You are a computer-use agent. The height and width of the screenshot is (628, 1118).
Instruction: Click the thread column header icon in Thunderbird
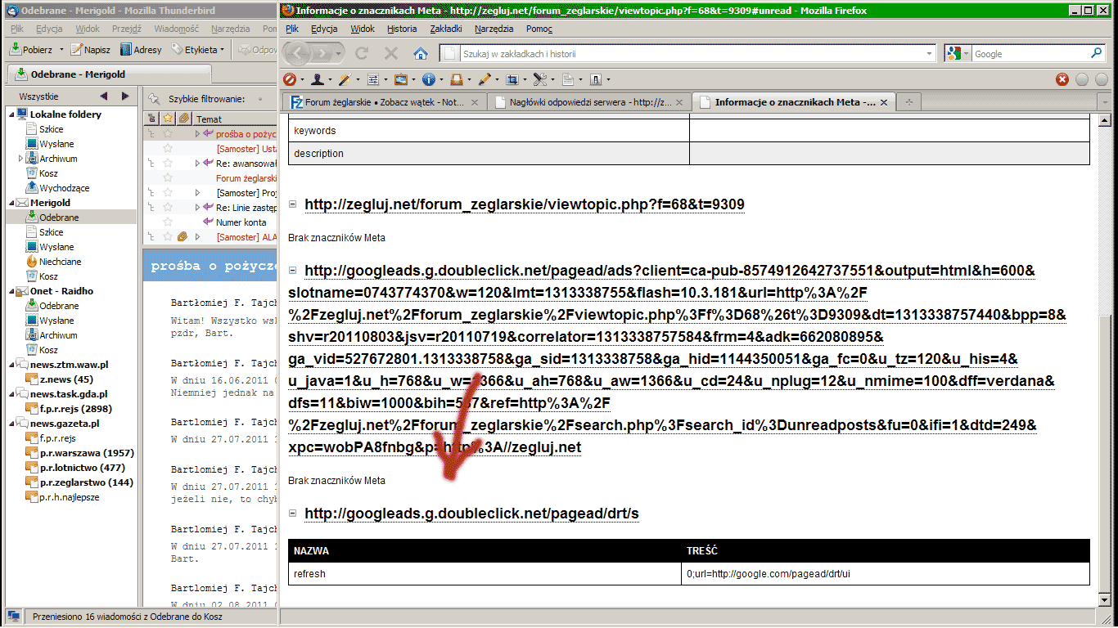(152, 119)
